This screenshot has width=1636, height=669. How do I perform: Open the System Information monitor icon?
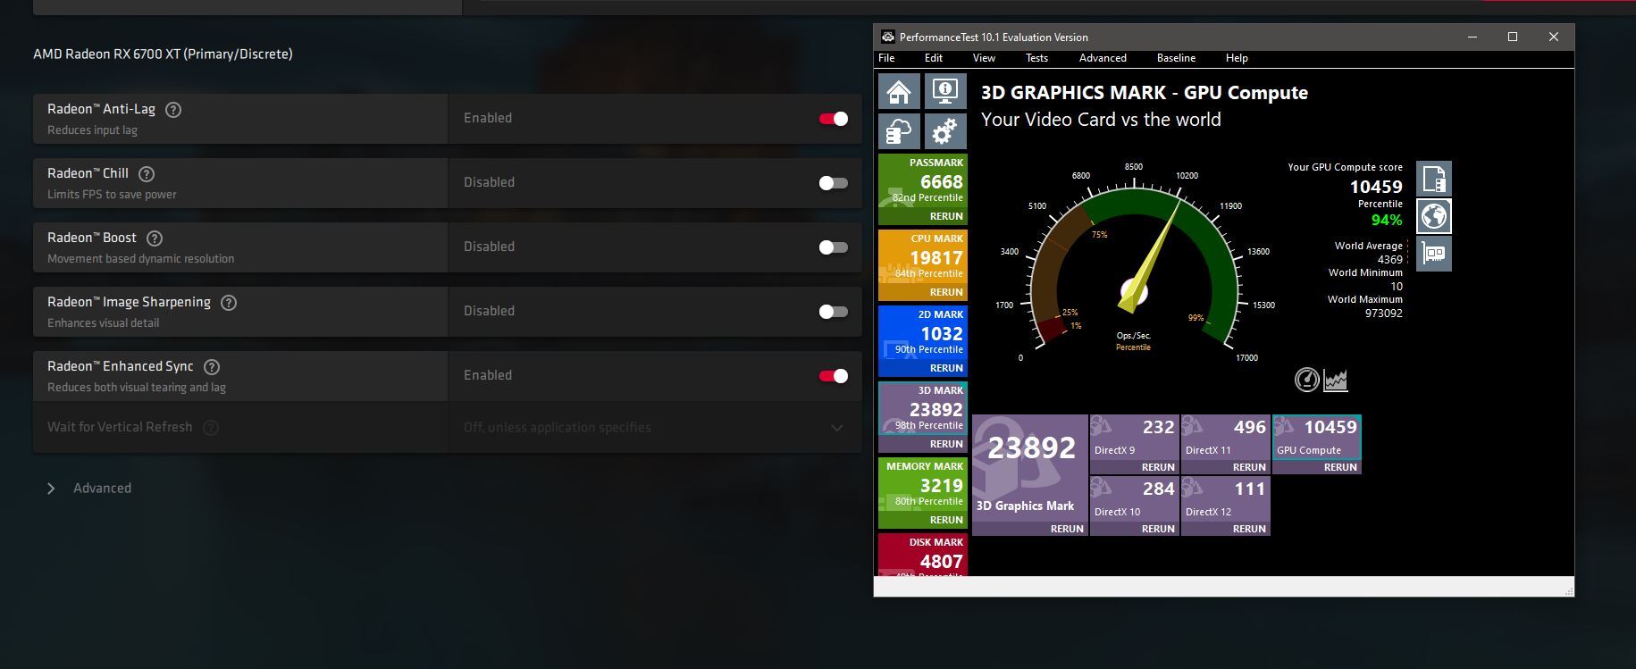click(x=945, y=91)
